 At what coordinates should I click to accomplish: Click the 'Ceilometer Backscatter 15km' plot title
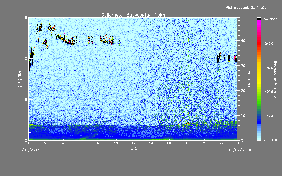(x=134, y=15)
